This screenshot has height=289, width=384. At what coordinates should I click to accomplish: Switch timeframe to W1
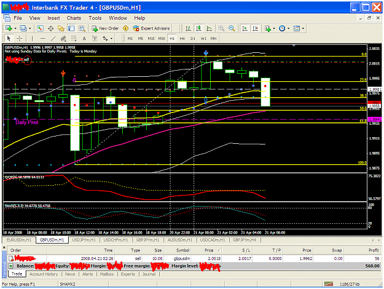(x=203, y=39)
